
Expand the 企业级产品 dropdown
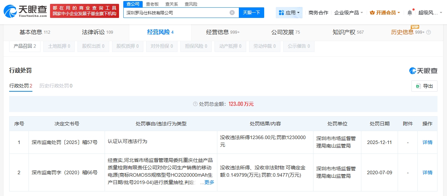coord(362,13)
